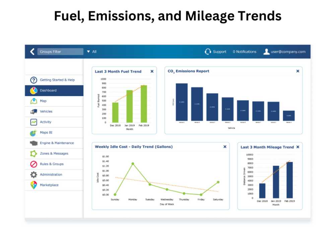Screen dimensions: 335x234
Task: Collapse sidebar with the back chevron
Action: point(32,52)
